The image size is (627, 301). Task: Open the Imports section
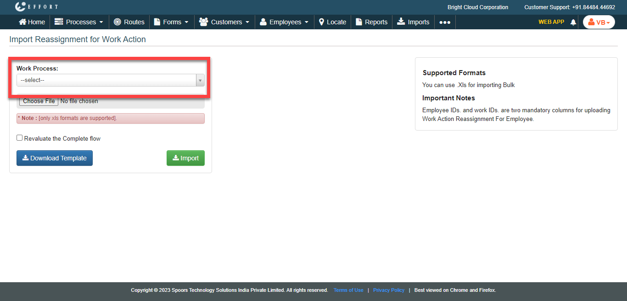413,22
